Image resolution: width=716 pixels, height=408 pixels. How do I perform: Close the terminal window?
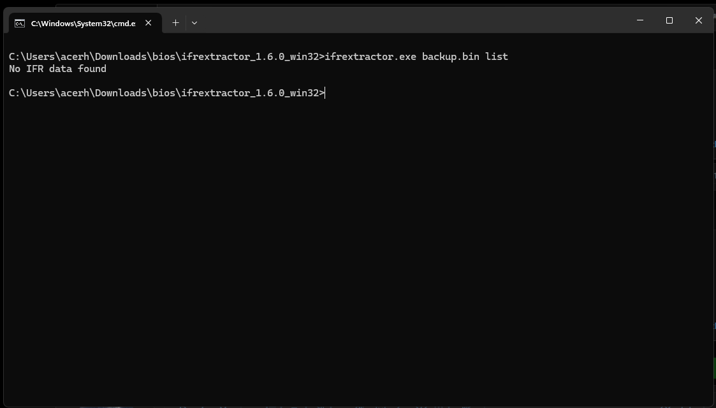[699, 20]
